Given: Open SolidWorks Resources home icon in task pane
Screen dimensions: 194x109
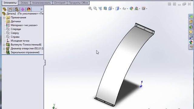Looking at the screenshot, I should pos(191,22).
